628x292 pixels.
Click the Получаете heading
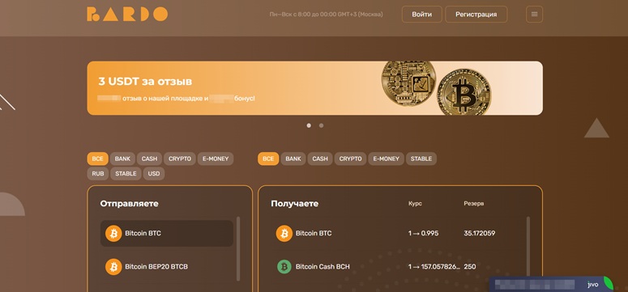[295, 204]
